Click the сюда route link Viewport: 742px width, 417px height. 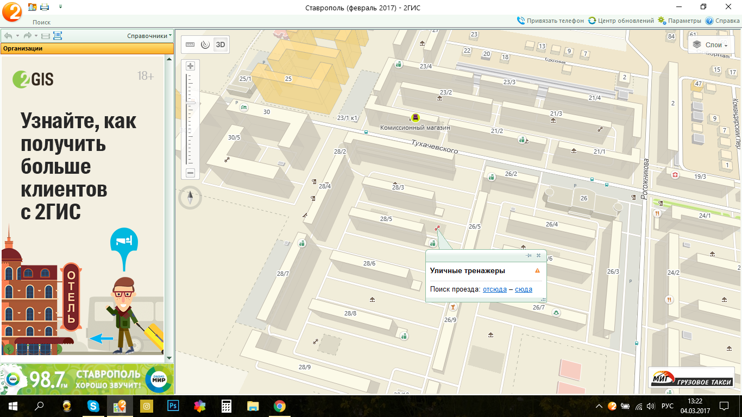(523, 289)
